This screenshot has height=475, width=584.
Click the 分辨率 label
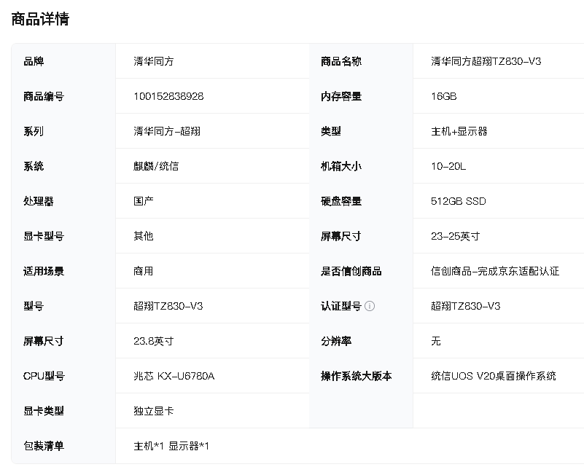(x=336, y=341)
